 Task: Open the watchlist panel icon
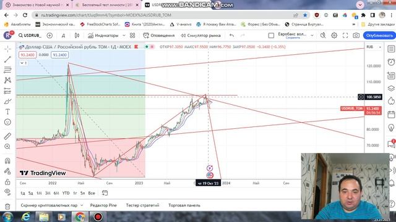pyautogui.click(x=391, y=49)
